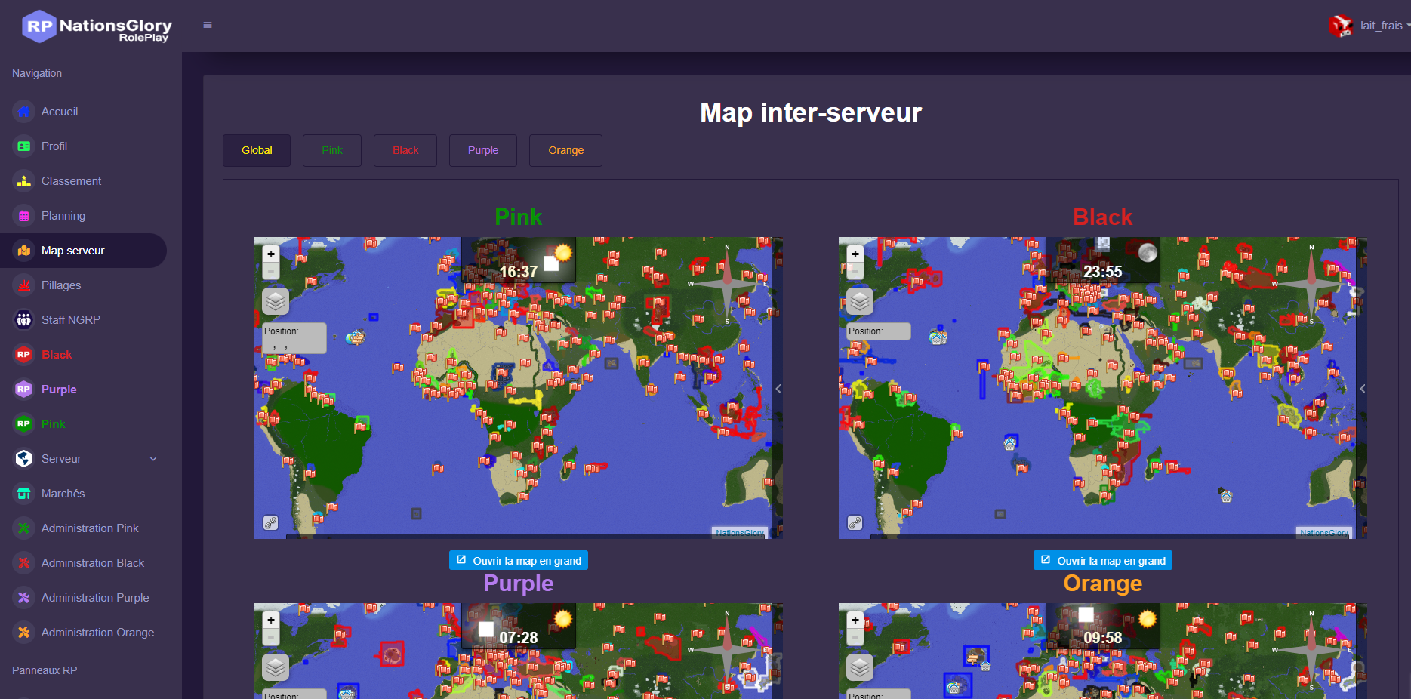The width and height of the screenshot is (1411, 699).
Task: Zoom in on the Pink map
Action: point(271,254)
